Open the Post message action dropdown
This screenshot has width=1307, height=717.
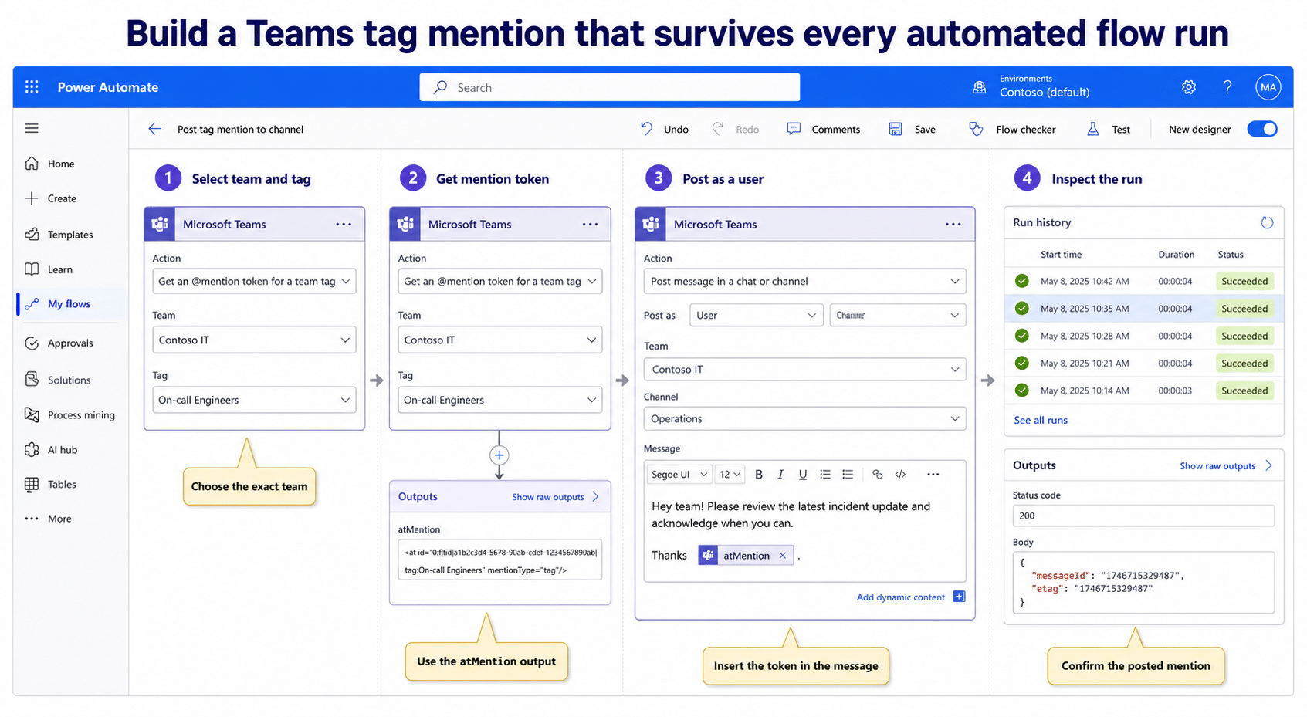click(804, 281)
